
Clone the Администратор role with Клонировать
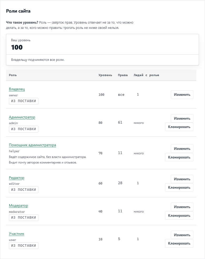pyautogui.click(x=179, y=127)
